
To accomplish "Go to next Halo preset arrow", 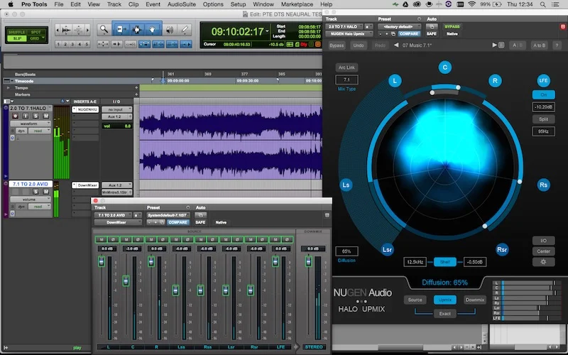I will tap(494, 45).
